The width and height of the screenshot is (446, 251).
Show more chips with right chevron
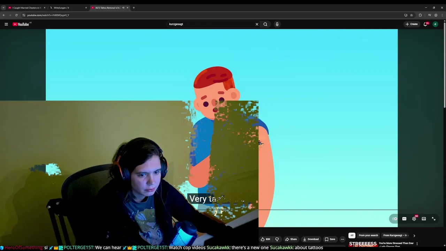pos(414,236)
